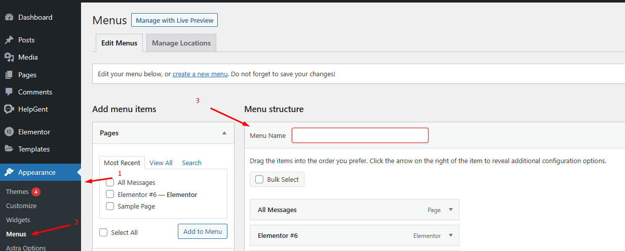Click into the Menu Name field
Image resolution: width=625 pixels, height=251 pixels.
coord(360,135)
